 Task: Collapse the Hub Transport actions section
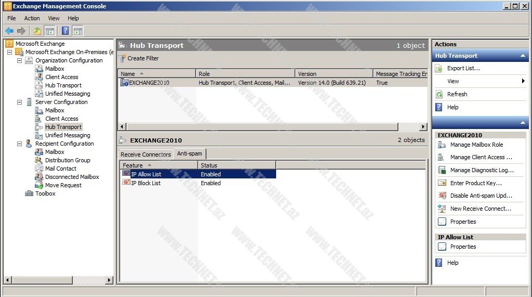[x=523, y=56]
